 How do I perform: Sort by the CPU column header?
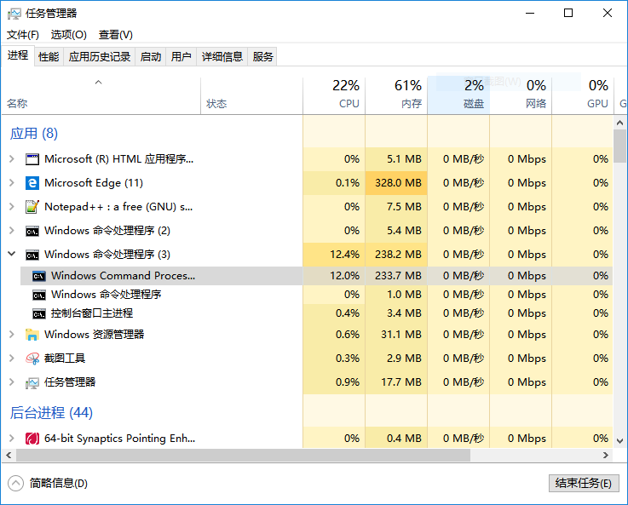click(334, 96)
